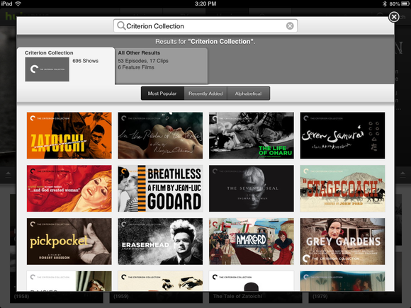
Task: Open In the Realm of the Senses
Action: [x=160, y=136]
